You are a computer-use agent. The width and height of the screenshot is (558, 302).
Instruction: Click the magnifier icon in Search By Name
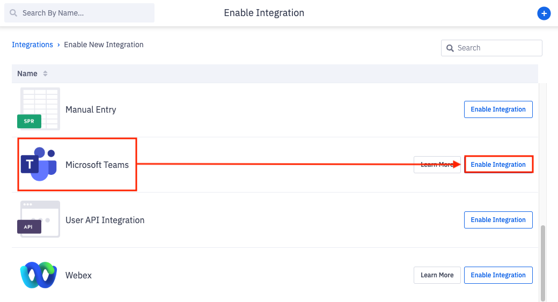click(x=13, y=13)
